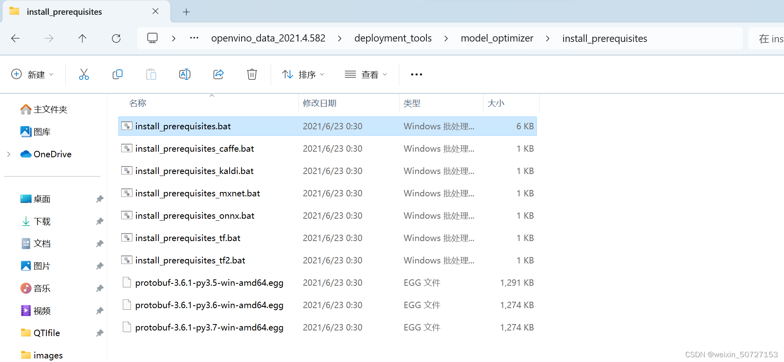
Task: Select install_prerequisites_tf2.bat file
Action: pos(327,260)
